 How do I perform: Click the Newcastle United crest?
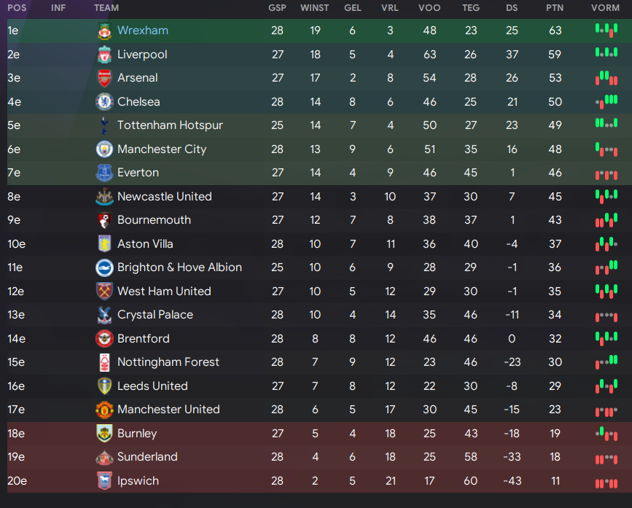coord(104,197)
